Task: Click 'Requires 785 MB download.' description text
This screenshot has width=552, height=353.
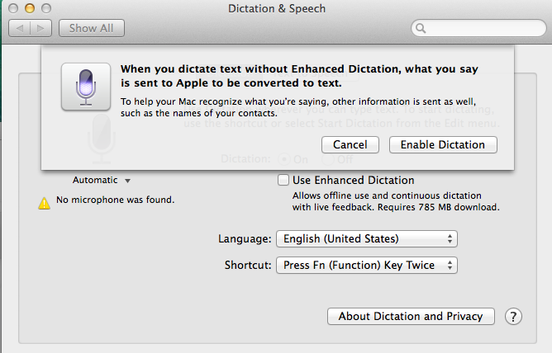Action: (439, 207)
